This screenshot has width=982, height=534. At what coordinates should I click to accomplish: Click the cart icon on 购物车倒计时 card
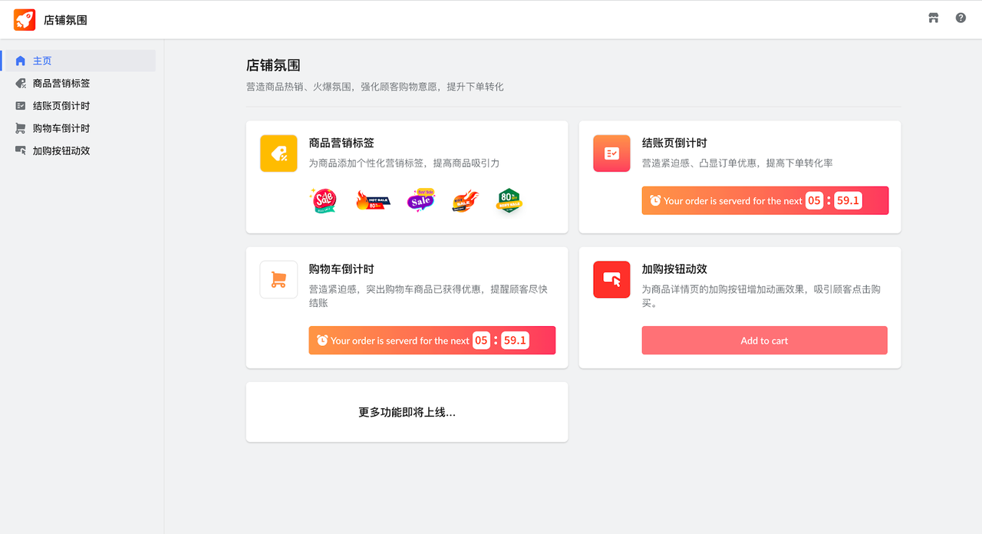(278, 279)
